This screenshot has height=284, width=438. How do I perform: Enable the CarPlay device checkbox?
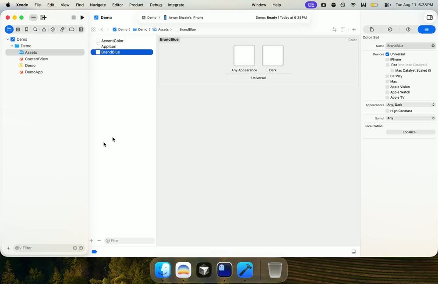(387, 76)
